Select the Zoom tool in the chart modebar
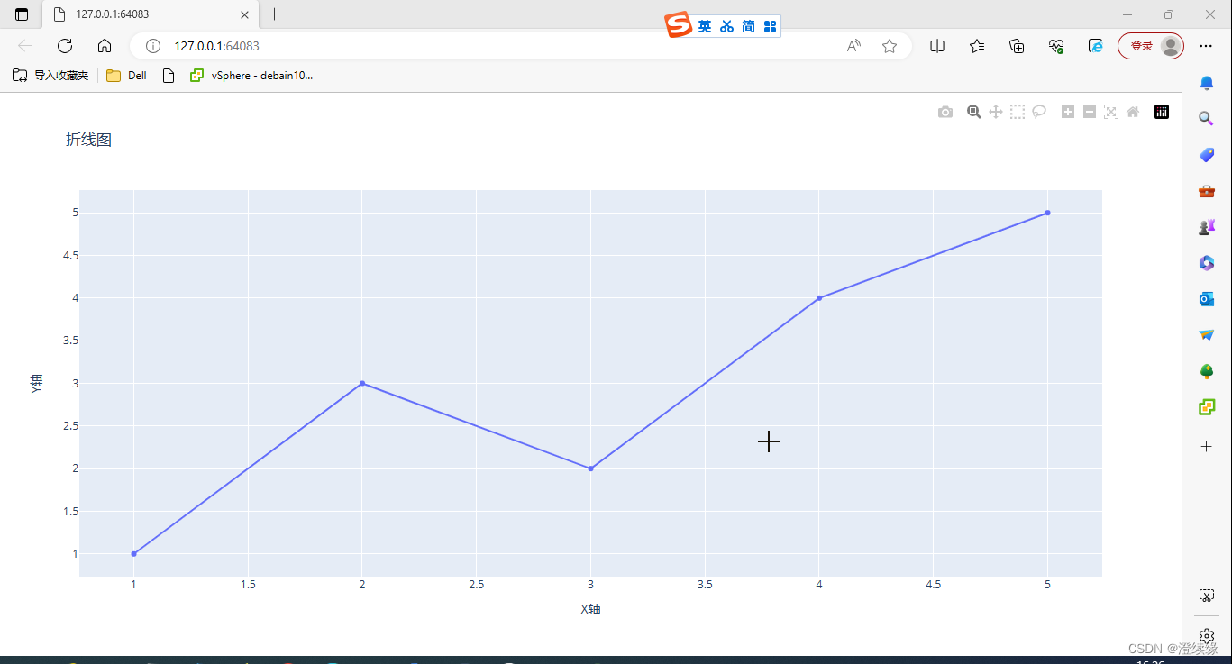This screenshot has height=664, width=1232. tap(973, 111)
